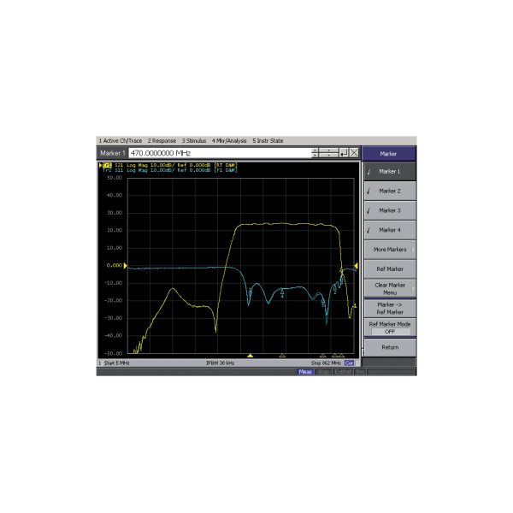
Task: Click the Return softkey
Action: coord(390,347)
